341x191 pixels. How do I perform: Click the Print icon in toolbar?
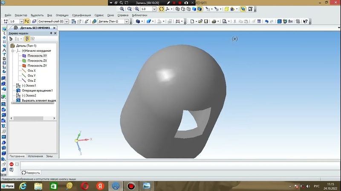pos(214,21)
